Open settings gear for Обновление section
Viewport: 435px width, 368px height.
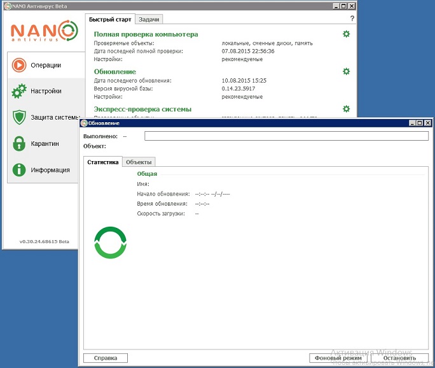(x=346, y=71)
